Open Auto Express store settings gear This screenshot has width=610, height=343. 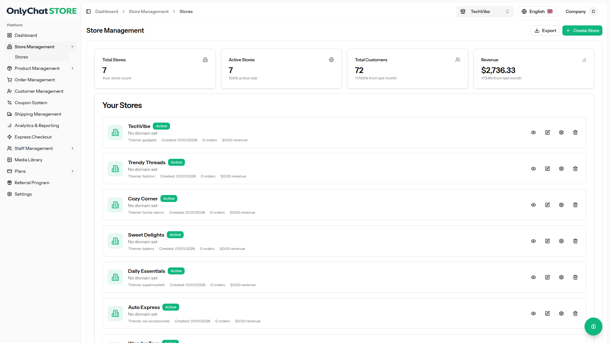click(x=561, y=313)
